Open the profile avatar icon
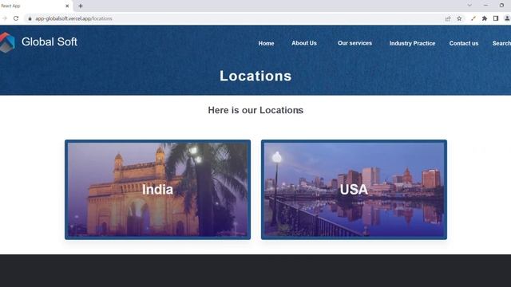Image resolution: width=511 pixels, height=287 pixels. point(507,18)
